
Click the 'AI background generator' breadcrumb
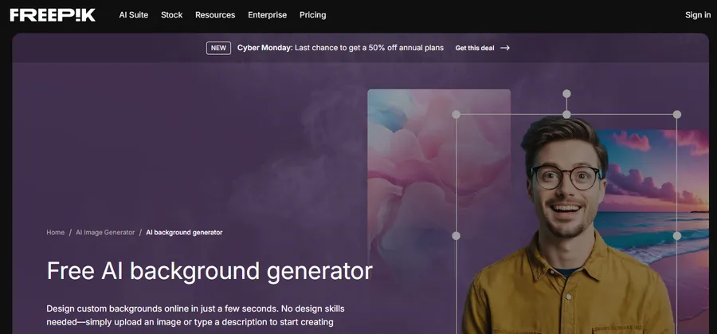coord(184,233)
